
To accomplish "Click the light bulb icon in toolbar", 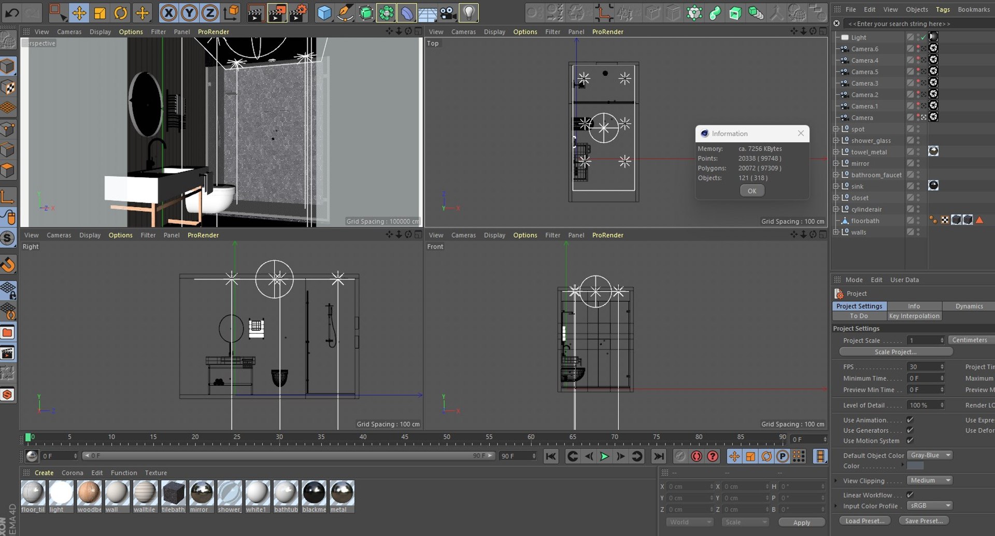I will 468,13.
